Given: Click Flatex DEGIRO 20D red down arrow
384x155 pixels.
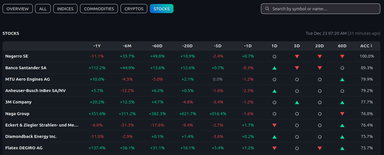Looking at the screenshot, I should click(x=320, y=148).
